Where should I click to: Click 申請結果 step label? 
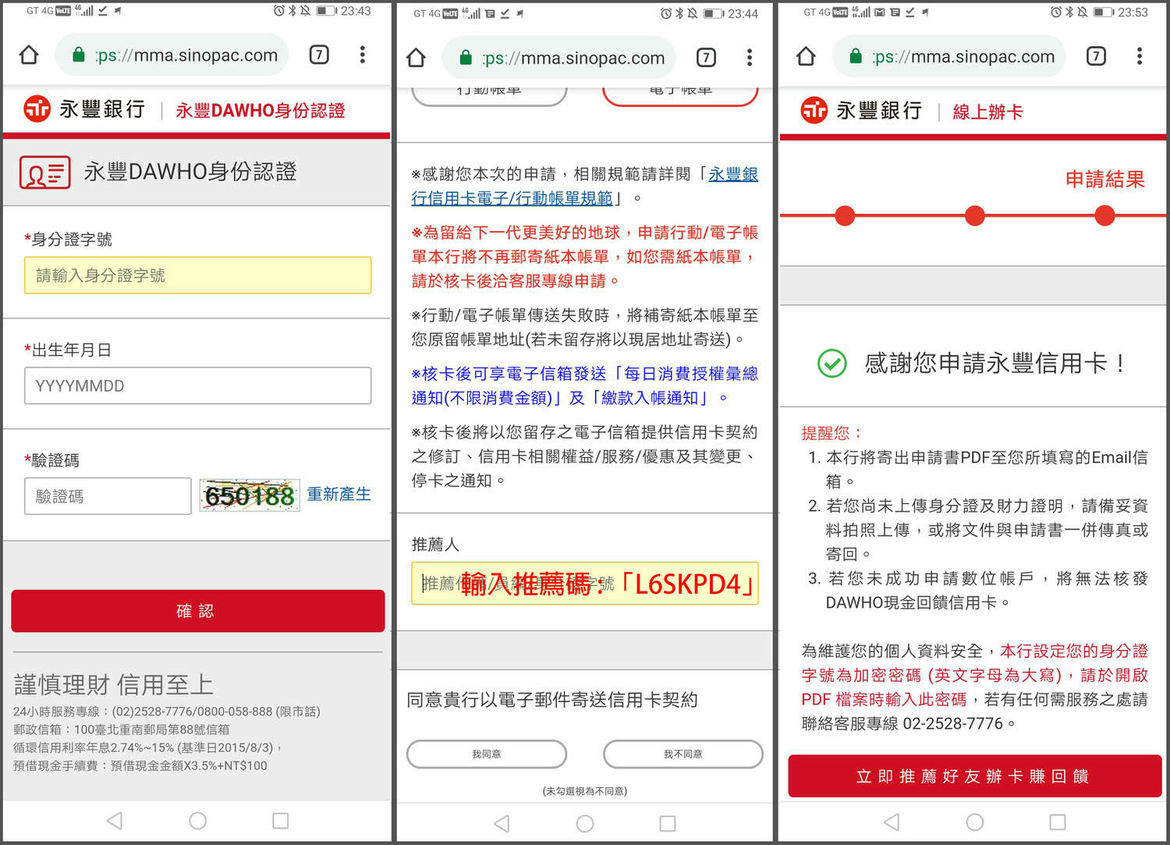coord(1105,179)
